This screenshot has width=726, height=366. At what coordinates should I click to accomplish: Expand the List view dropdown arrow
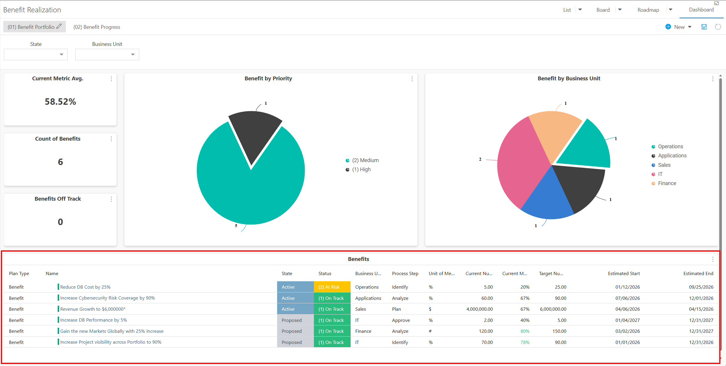tap(580, 10)
